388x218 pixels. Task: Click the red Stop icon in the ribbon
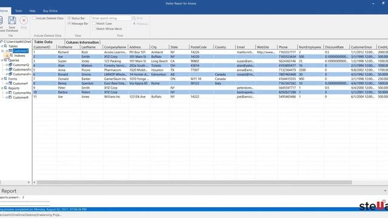pos(24,21)
